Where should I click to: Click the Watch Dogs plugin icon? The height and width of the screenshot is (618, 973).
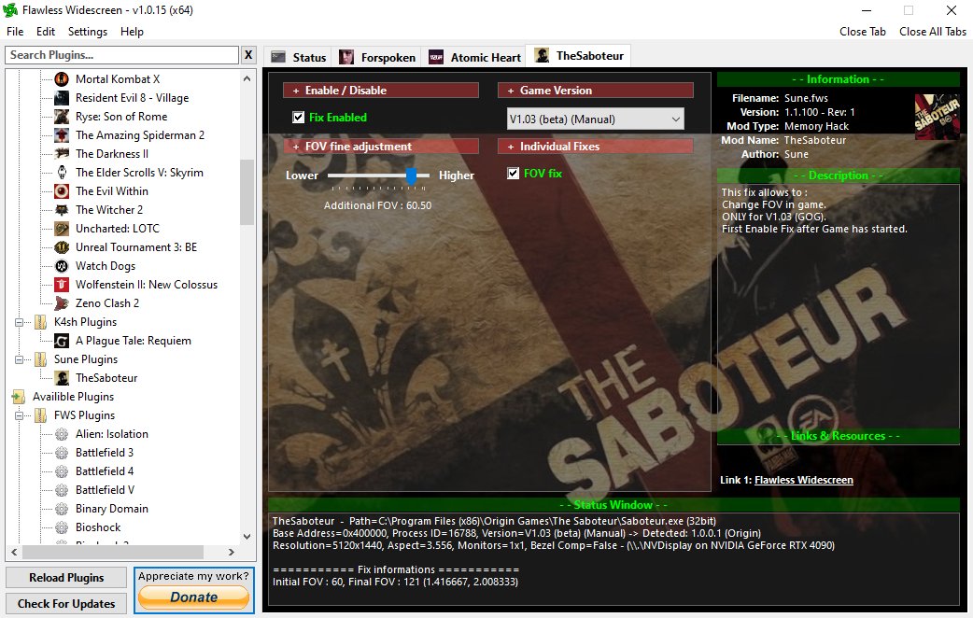coord(62,265)
